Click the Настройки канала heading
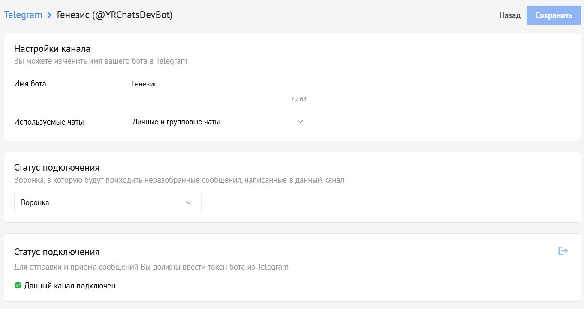The height and width of the screenshot is (309, 584). pyautogui.click(x=52, y=48)
